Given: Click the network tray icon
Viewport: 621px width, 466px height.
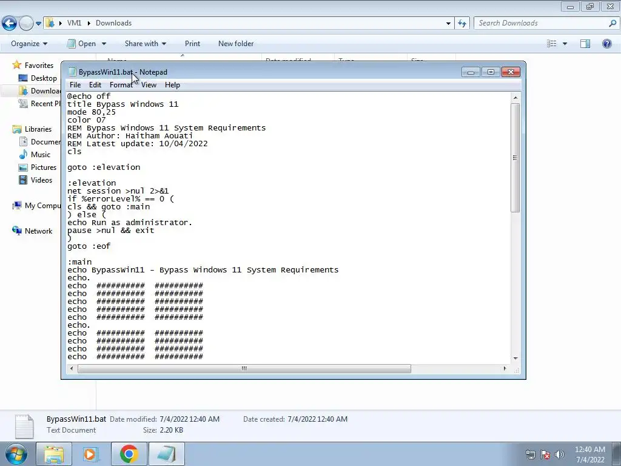Looking at the screenshot, I should pos(530,454).
